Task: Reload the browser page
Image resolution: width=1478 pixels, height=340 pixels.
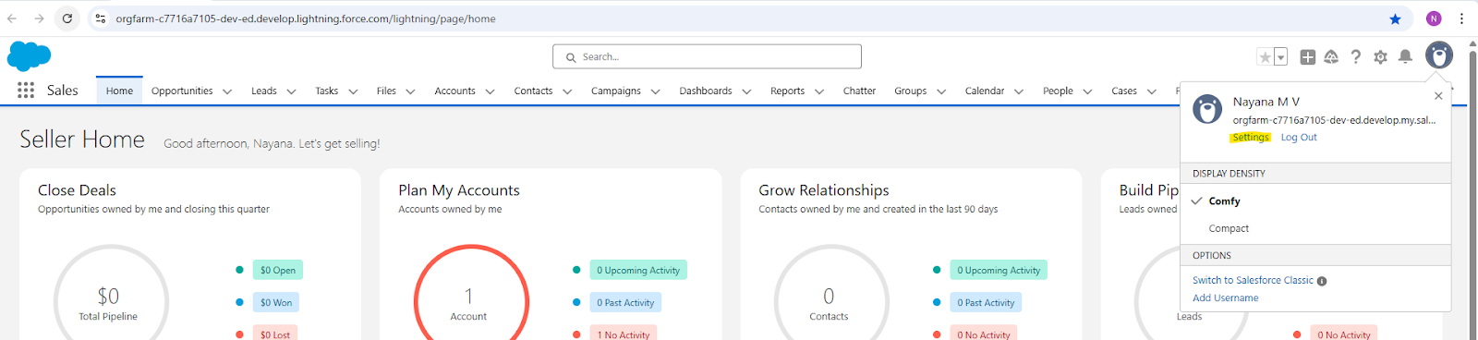Action: pyautogui.click(x=67, y=18)
